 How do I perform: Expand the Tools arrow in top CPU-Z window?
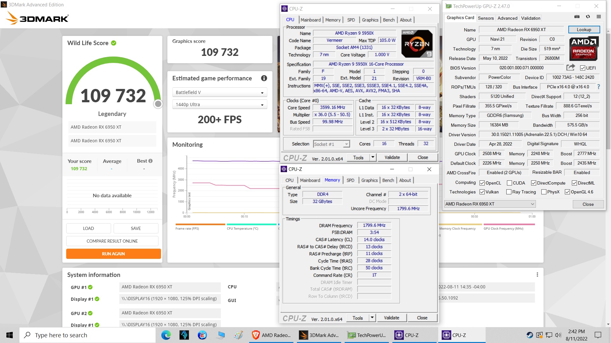(373, 157)
